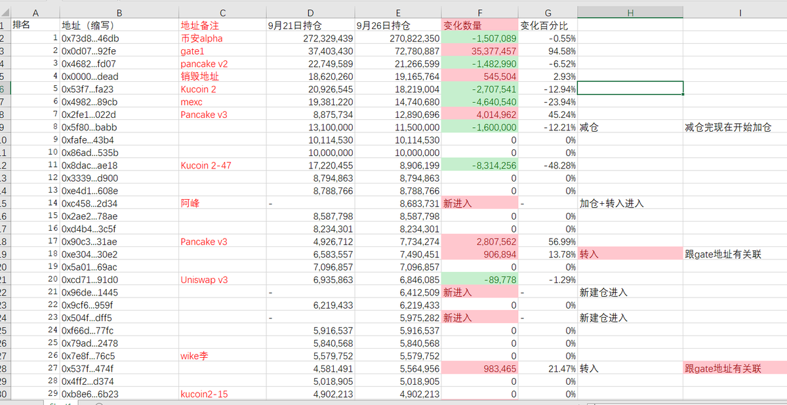
Task: Click the '减仓' cell in column H
Action: coord(630,127)
